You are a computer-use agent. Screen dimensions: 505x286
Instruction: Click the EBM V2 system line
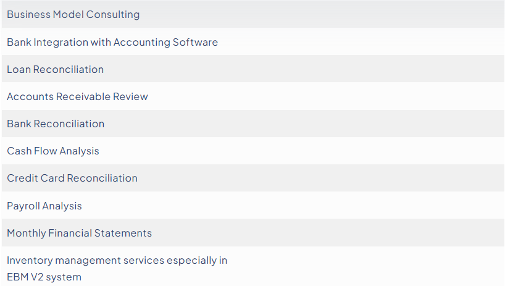pos(44,277)
